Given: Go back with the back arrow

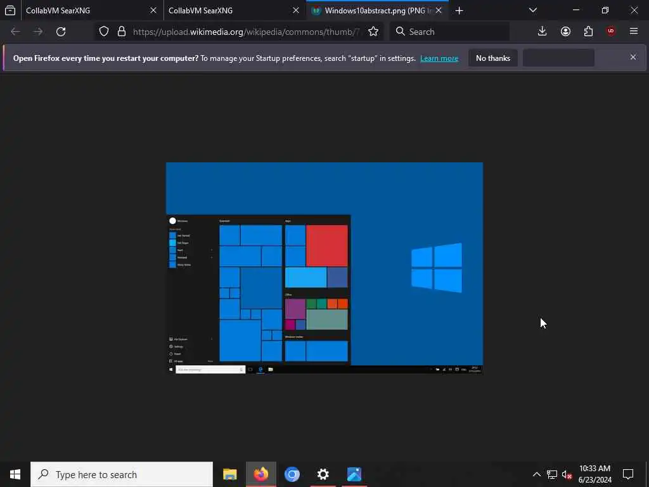Looking at the screenshot, I should pos(15,32).
